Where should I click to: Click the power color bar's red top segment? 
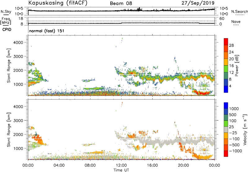point(226,42)
